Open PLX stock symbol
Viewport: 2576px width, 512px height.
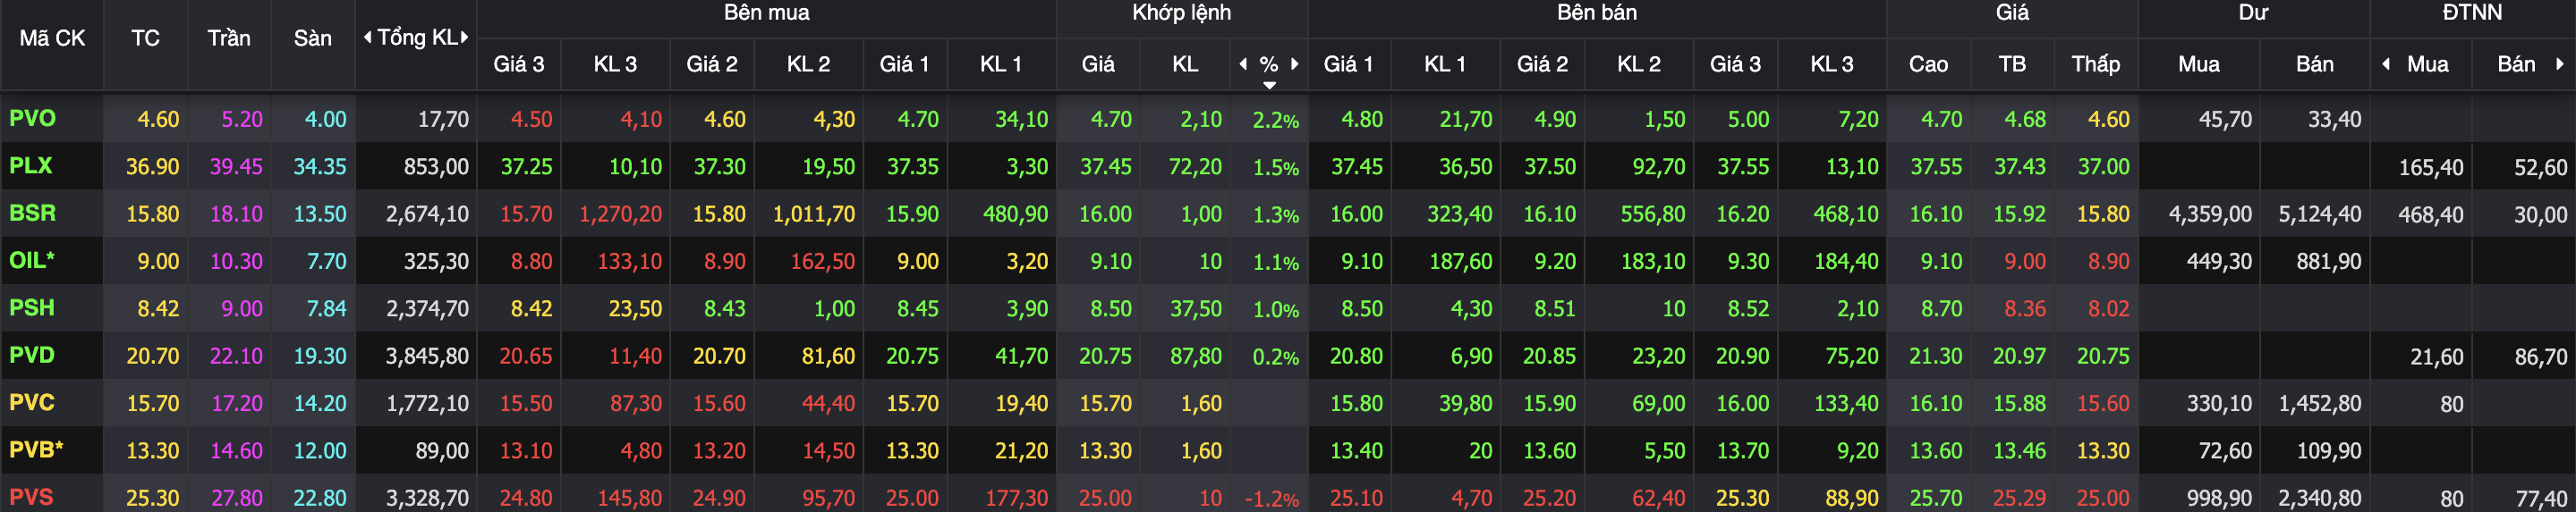pos(31,165)
